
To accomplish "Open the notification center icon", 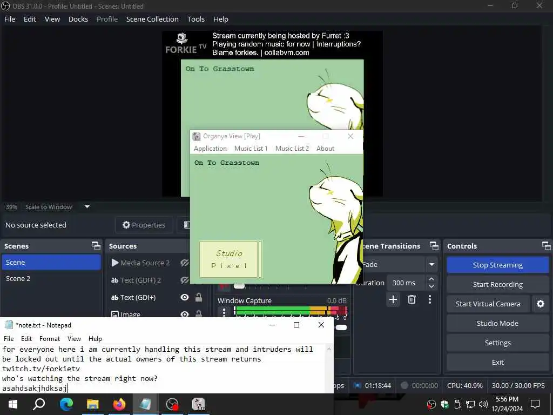I will 535,404.
